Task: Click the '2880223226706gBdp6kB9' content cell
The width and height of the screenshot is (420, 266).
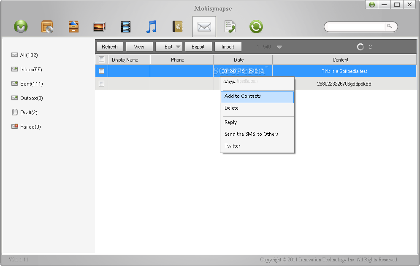Action: point(344,84)
